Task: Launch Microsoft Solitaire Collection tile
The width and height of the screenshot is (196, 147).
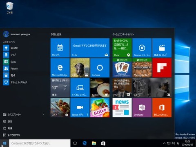Action: 122,68
